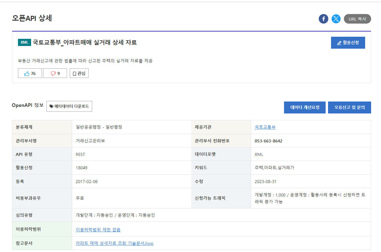Select the phone number 053-663-8642
This screenshot has width=381, height=252.
tap(268, 141)
